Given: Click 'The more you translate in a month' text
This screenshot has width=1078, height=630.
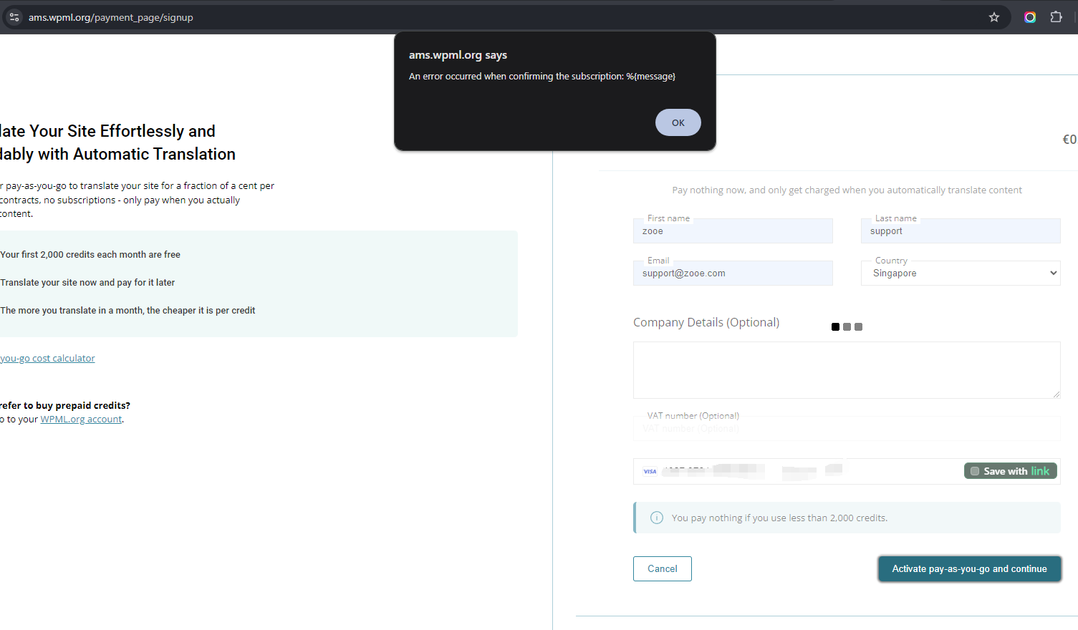Looking at the screenshot, I should [127, 310].
